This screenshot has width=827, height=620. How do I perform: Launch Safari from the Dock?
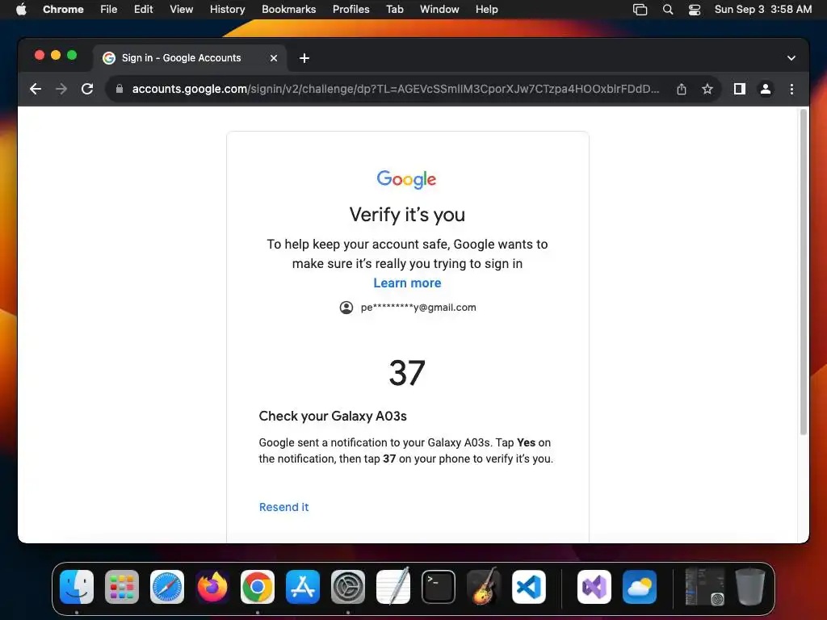[x=167, y=587]
